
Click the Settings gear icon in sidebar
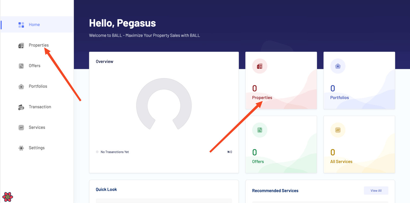pos(21,148)
